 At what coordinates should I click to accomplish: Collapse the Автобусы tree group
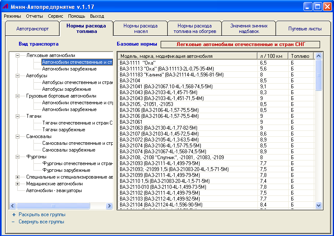(x=17, y=76)
